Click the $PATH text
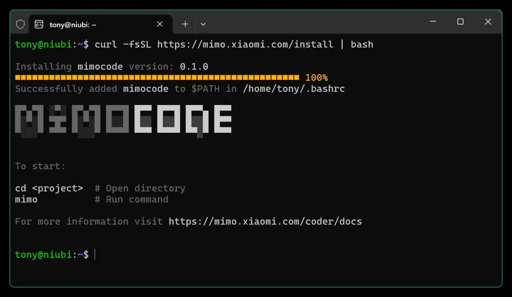 pyautogui.click(x=205, y=88)
